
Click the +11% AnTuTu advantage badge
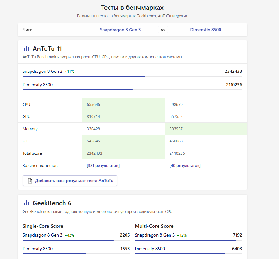point(70,72)
